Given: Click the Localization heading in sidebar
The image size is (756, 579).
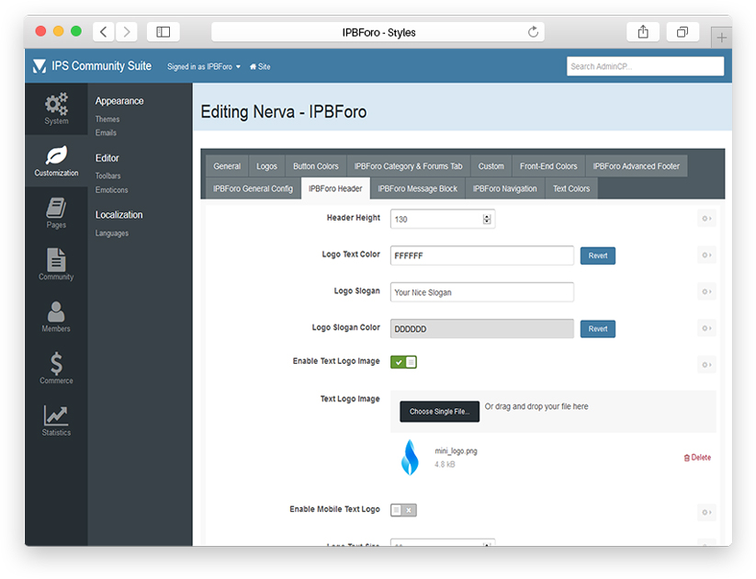Looking at the screenshot, I should pos(118,215).
